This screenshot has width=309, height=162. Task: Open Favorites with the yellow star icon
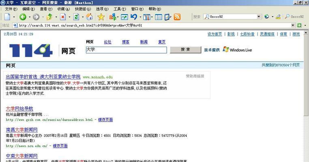click(101, 17)
